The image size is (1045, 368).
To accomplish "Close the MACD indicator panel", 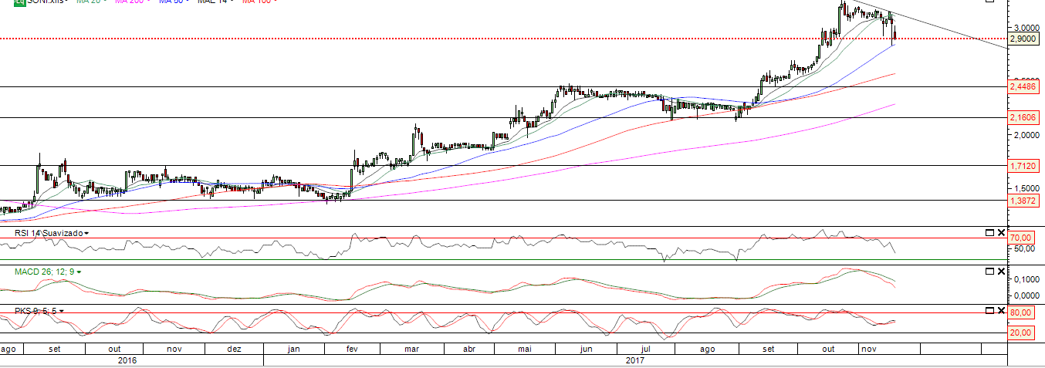I will (1002, 271).
